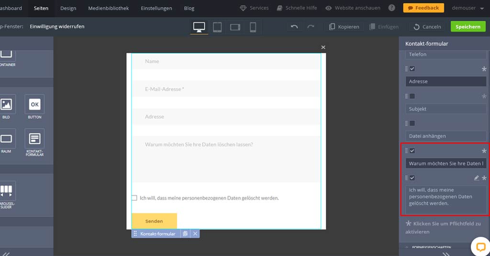Uncheck the Adresse field checkbox
The image size is (490, 256).
click(412, 69)
